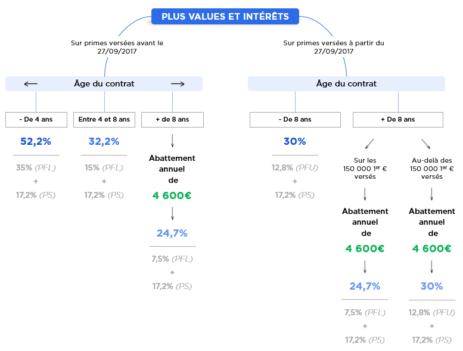
Task: Click the right-side 'Âge du contrat' bar
Action: 346,84
